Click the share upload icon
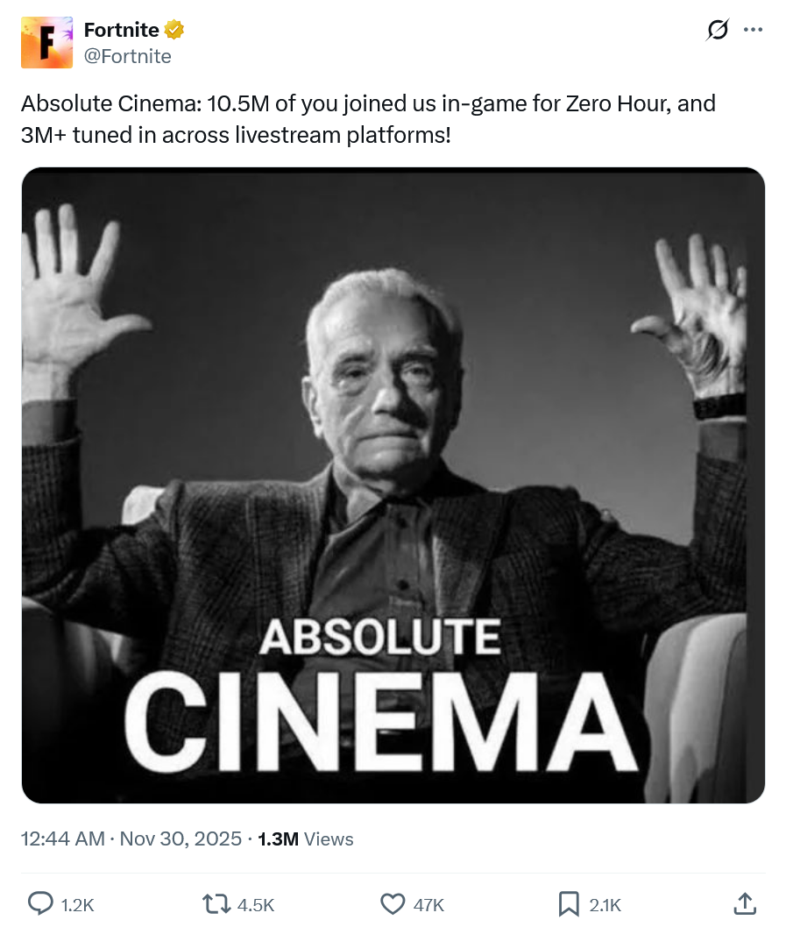This screenshot has height=934, width=786. pos(744,903)
